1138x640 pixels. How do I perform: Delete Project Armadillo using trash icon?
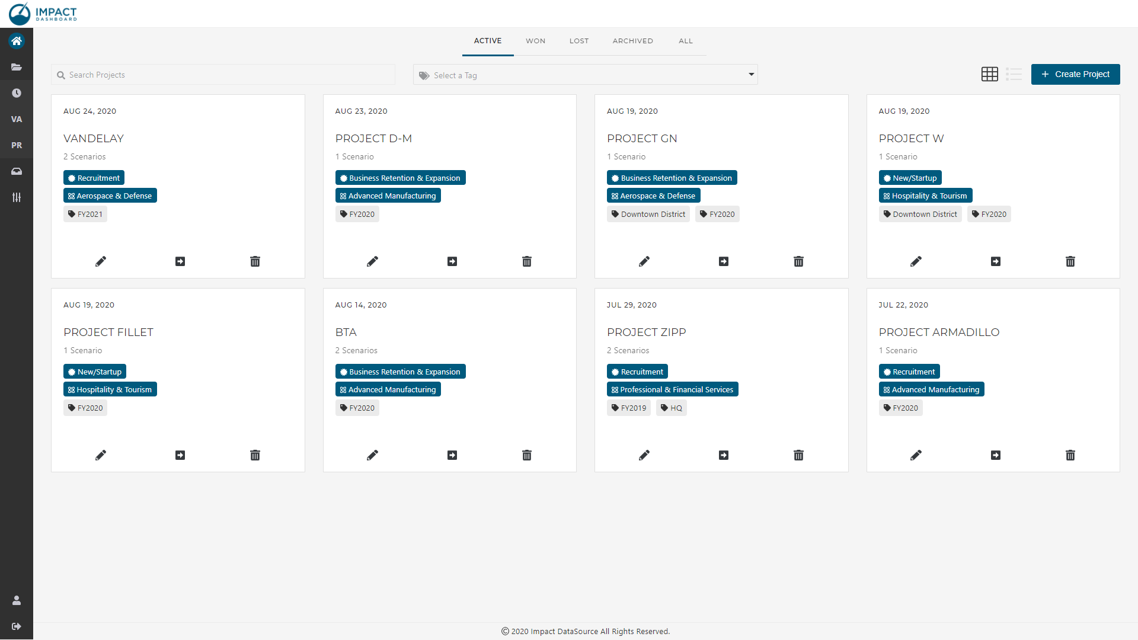1070,455
